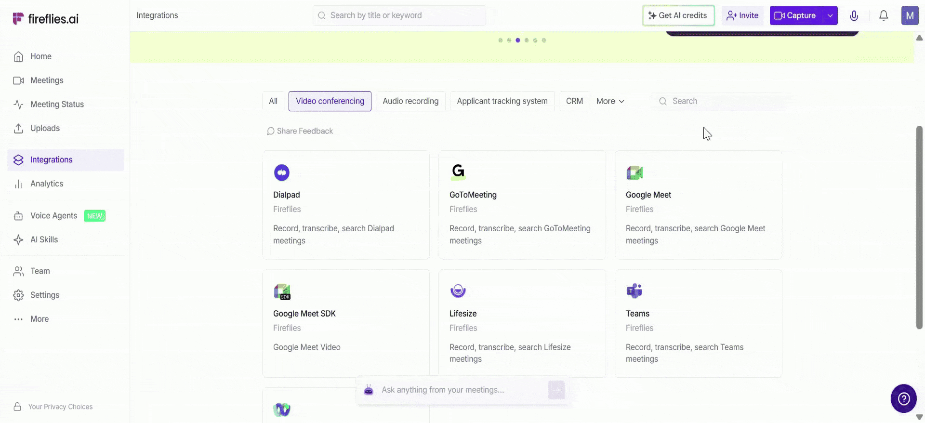The height and width of the screenshot is (423, 925).
Task: Focus the top search by title field
Action: coord(399,15)
